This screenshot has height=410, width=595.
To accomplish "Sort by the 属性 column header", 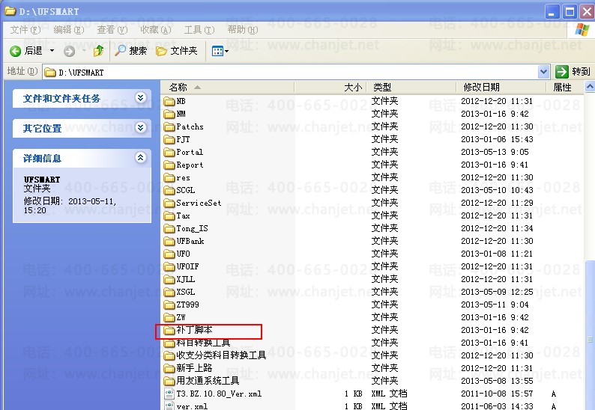I will tap(565, 88).
